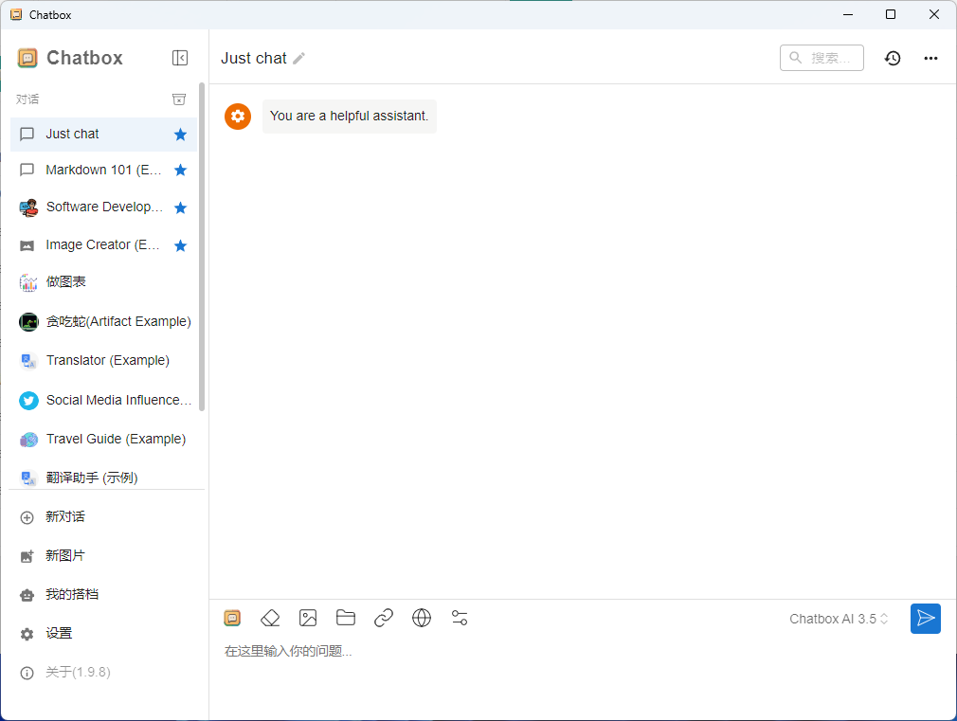Click the Twitter bird icon of Social Media
Image resolution: width=957 pixels, height=721 pixels.
click(x=28, y=401)
